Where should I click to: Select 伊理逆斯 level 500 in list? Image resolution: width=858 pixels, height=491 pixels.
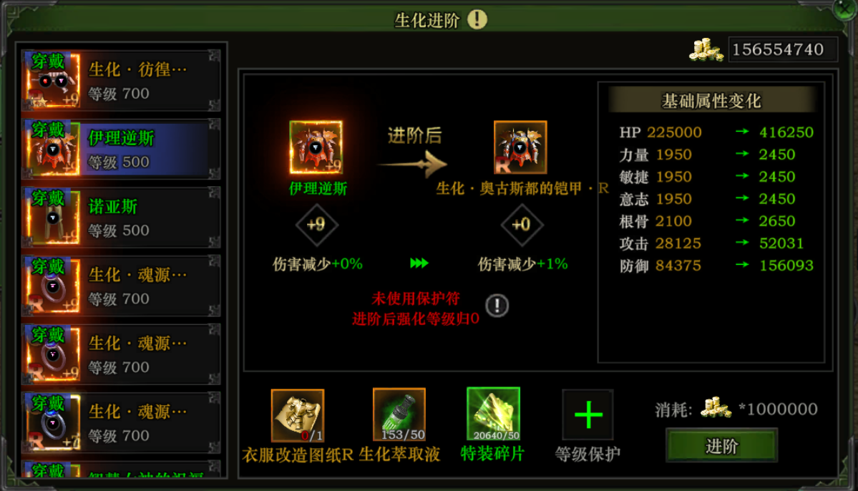pyautogui.click(x=121, y=149)
